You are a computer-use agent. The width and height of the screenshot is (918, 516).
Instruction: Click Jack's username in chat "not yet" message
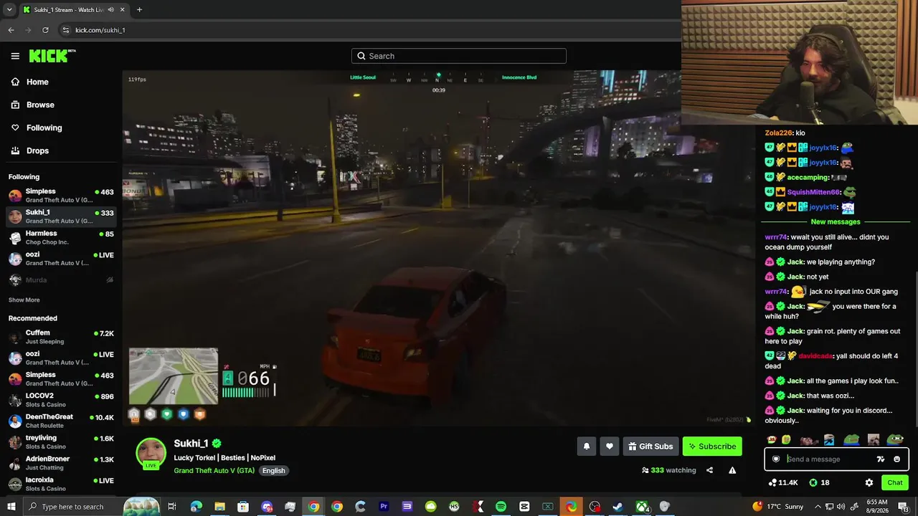795,277
